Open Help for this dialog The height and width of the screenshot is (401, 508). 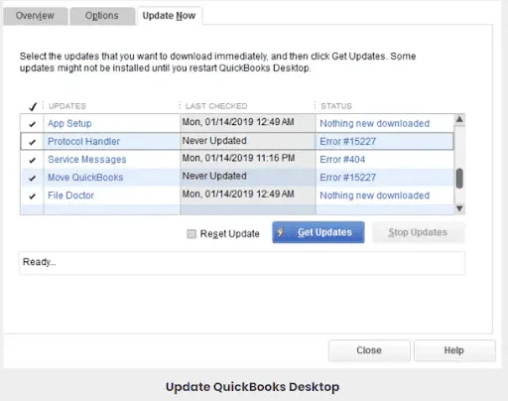coord(454,350)
